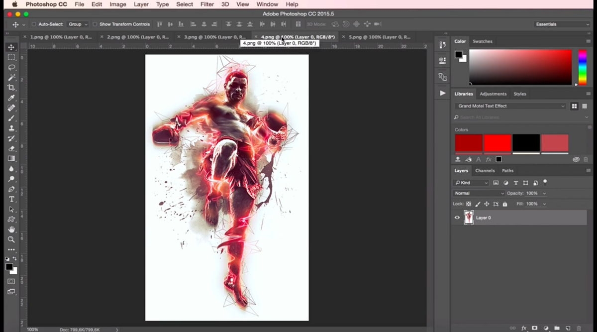This screenshot has height=332, width=597.
Task: Toggle Lock position icon
Action: click(x=487, y=204)
